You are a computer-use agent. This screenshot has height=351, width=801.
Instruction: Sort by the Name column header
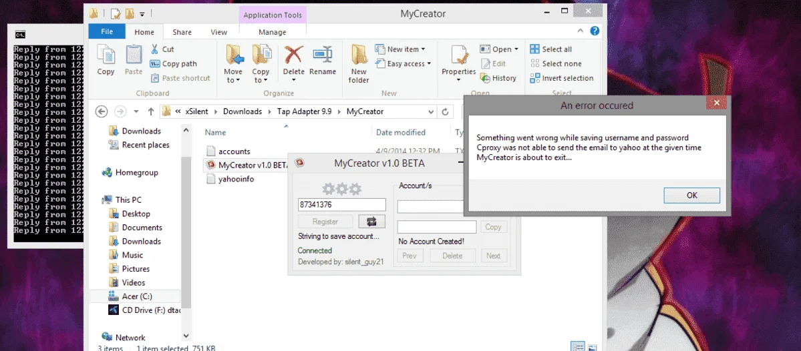[215, 132]
